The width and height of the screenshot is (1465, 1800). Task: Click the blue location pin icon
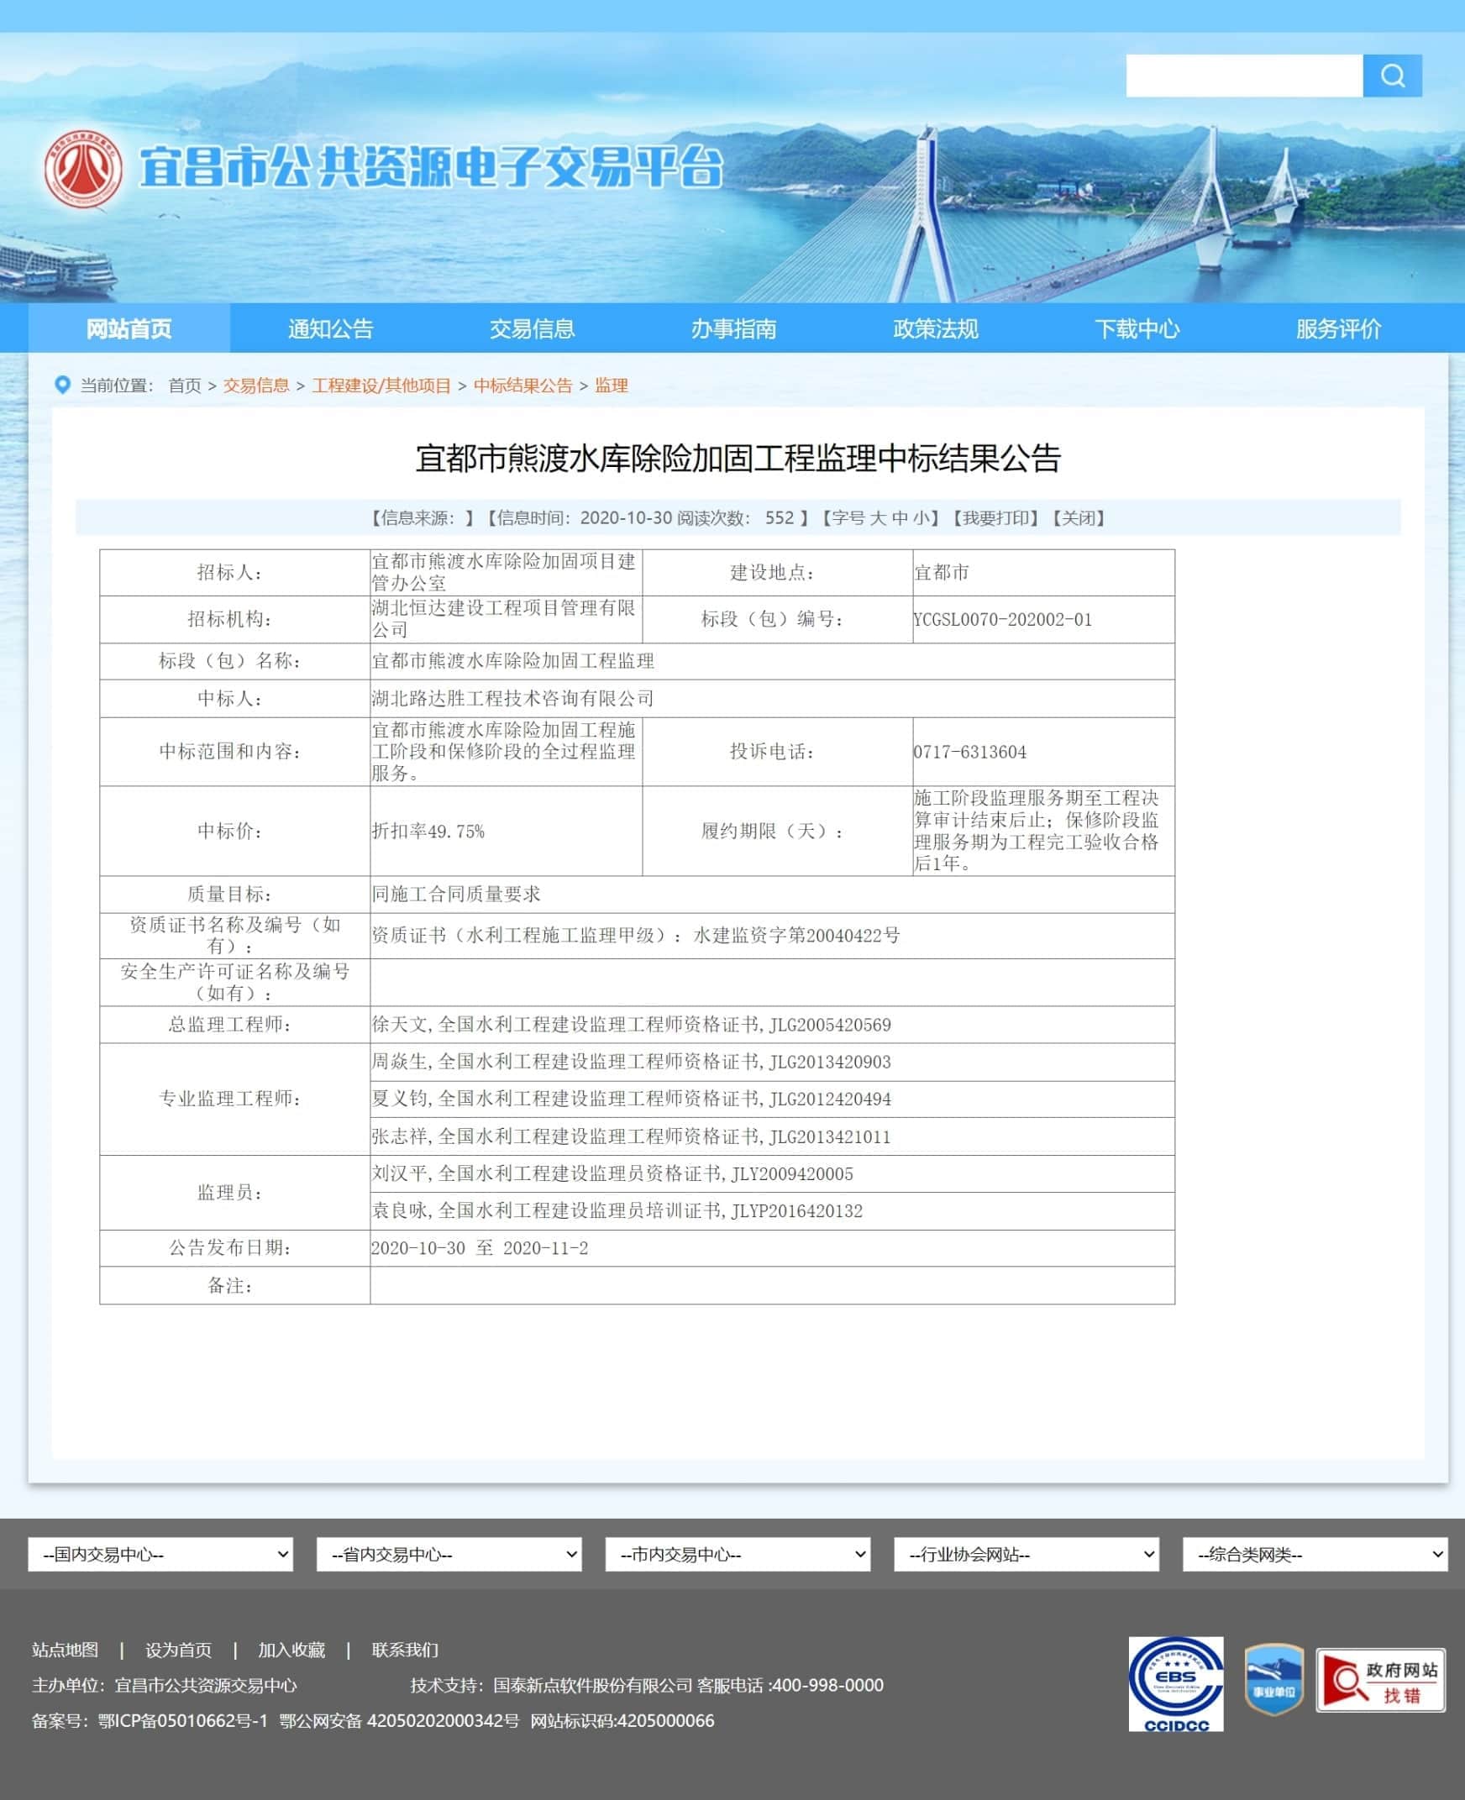coord(61,385)
